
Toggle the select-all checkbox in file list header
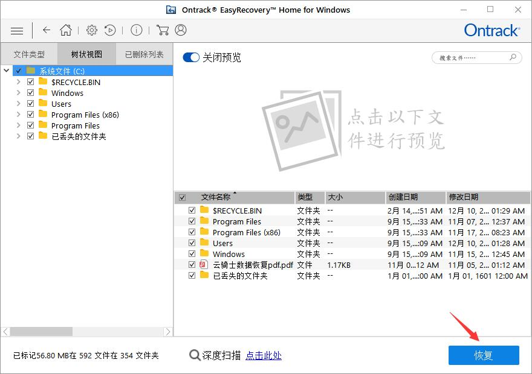pos(183,197)
